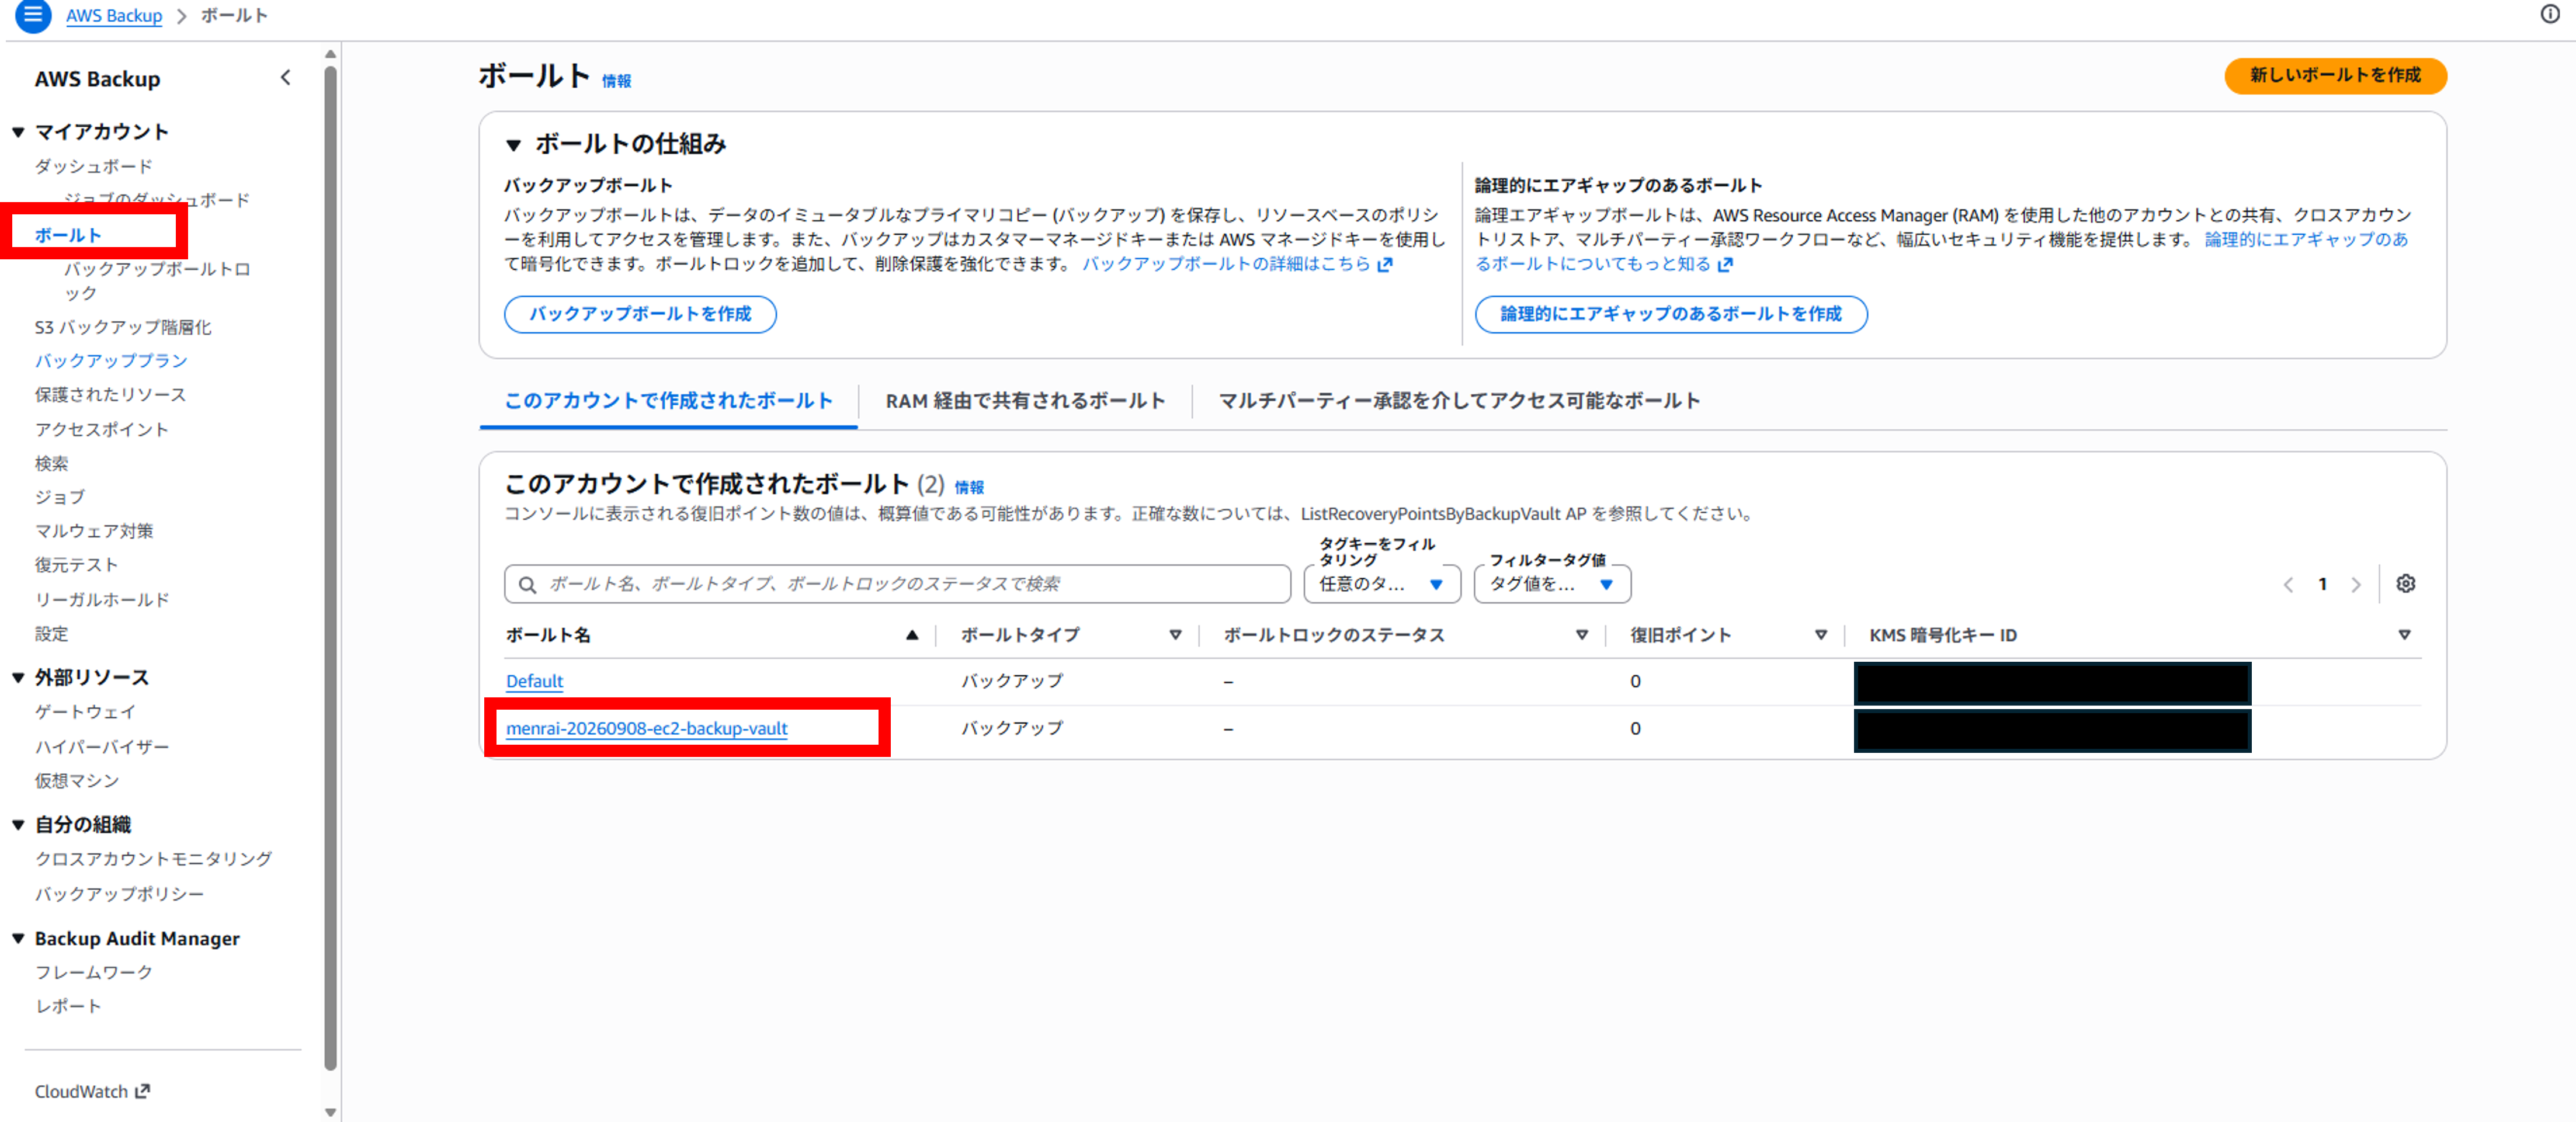Open リーガルホールド in the sidebar
Screen dimensions: 2576x1122
(x=102, y=600)
